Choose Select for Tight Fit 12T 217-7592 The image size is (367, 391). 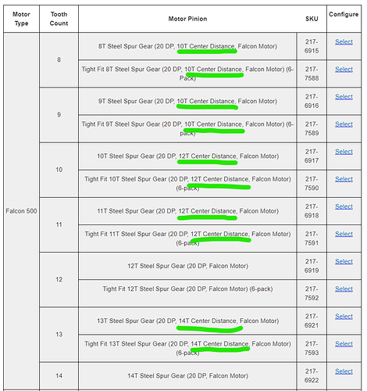coord(344,289)
